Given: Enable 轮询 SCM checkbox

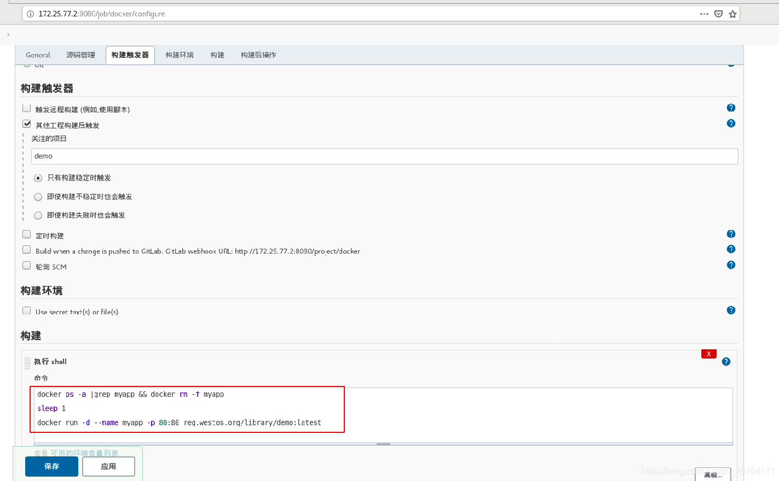Looking at the screenshot, I should click(x=26, y=266).
